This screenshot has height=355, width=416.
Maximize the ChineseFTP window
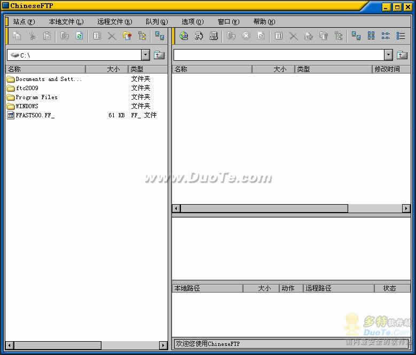pyautogui.click(x=397, y=7)
